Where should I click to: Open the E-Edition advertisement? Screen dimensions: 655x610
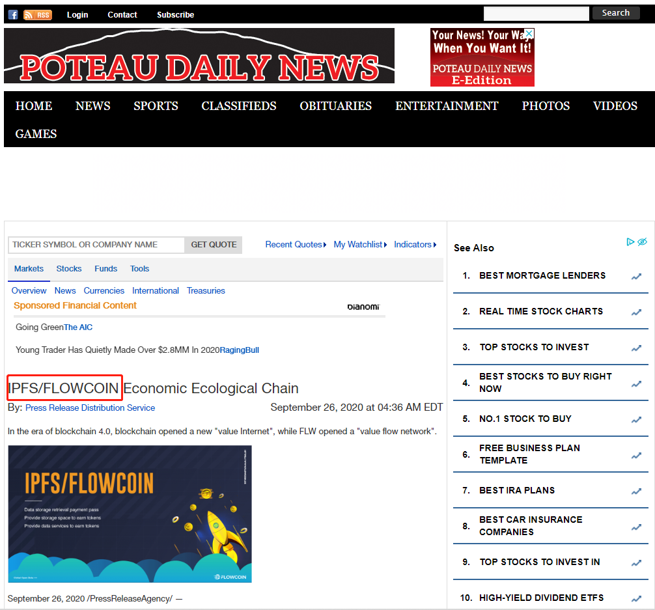pos(482,57)
